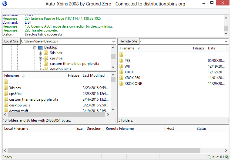Click the '13 folders and 36 files' status text
The image size is (231, 161).
tap(37, 120)
